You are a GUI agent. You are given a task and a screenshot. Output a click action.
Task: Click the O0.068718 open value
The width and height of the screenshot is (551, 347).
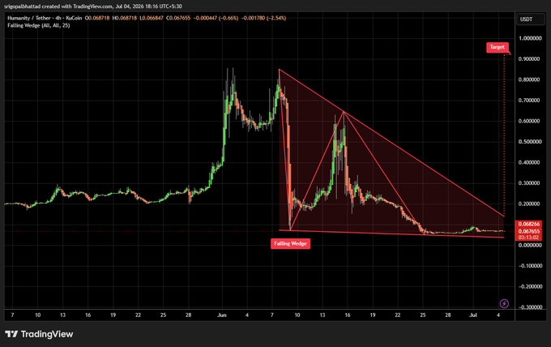pyautogui.click(x=97, y=18)
